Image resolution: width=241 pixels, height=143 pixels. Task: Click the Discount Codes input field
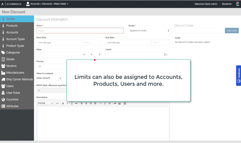200,31
